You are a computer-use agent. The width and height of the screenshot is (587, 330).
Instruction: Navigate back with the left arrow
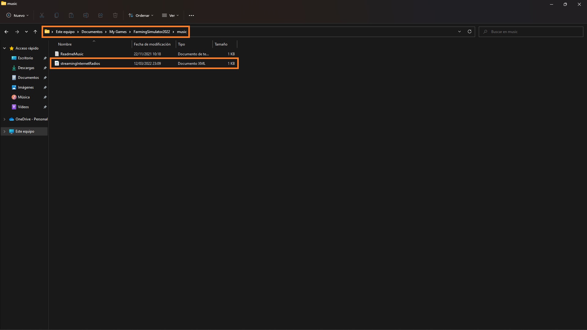point(6,32)
